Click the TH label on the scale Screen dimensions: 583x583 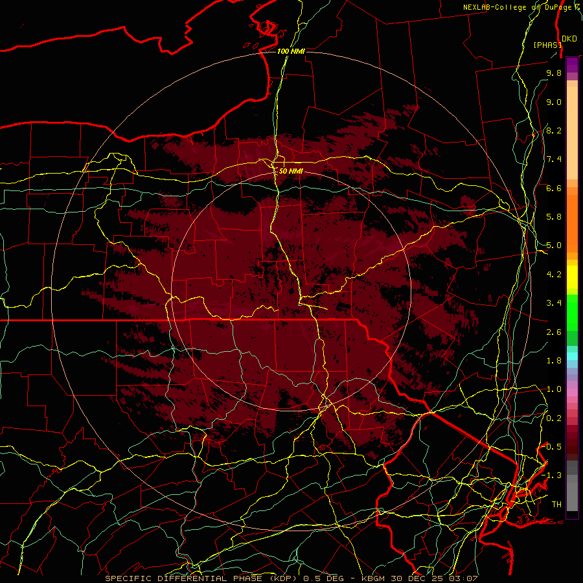[556, 505]
